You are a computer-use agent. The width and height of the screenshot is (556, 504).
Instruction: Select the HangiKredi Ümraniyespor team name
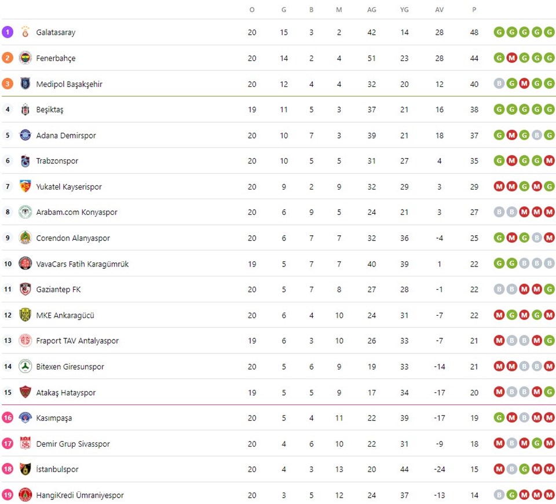click(x=80, y=495)
